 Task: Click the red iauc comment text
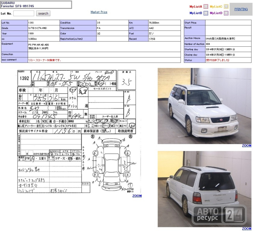tap(45, 60)
